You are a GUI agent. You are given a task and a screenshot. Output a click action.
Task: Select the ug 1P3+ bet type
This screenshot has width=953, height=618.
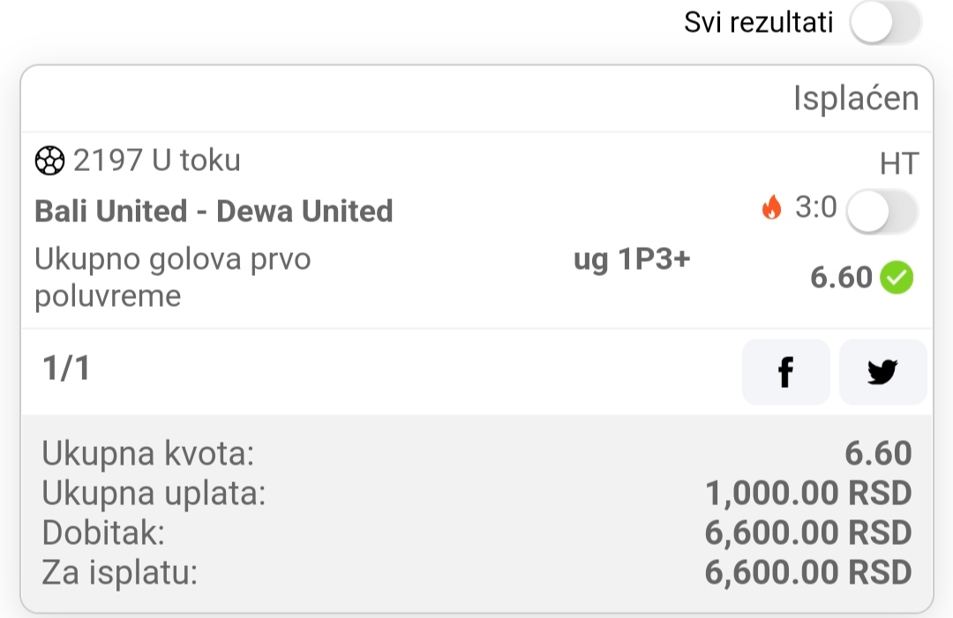632,260
